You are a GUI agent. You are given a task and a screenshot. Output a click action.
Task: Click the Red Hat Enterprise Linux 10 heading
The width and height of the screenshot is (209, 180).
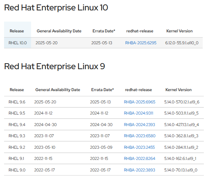click(x=56, y=7)
